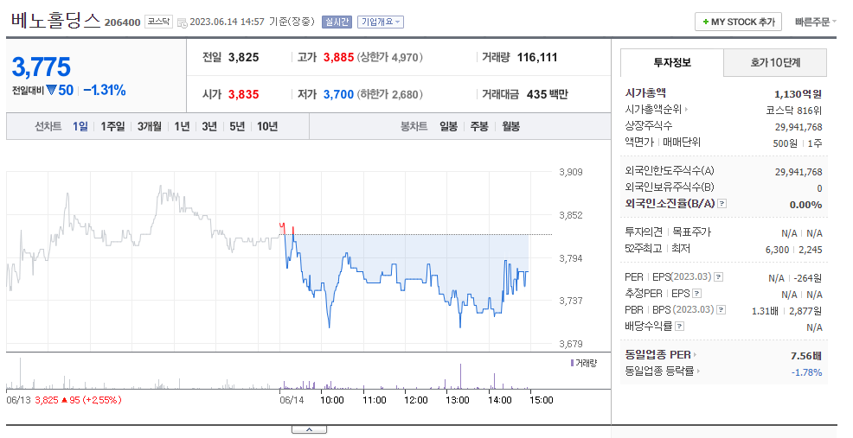The image size is (853, 438).
Task: Click the down arrow beside 전일대비 50
Action: [x=51, y=90]
